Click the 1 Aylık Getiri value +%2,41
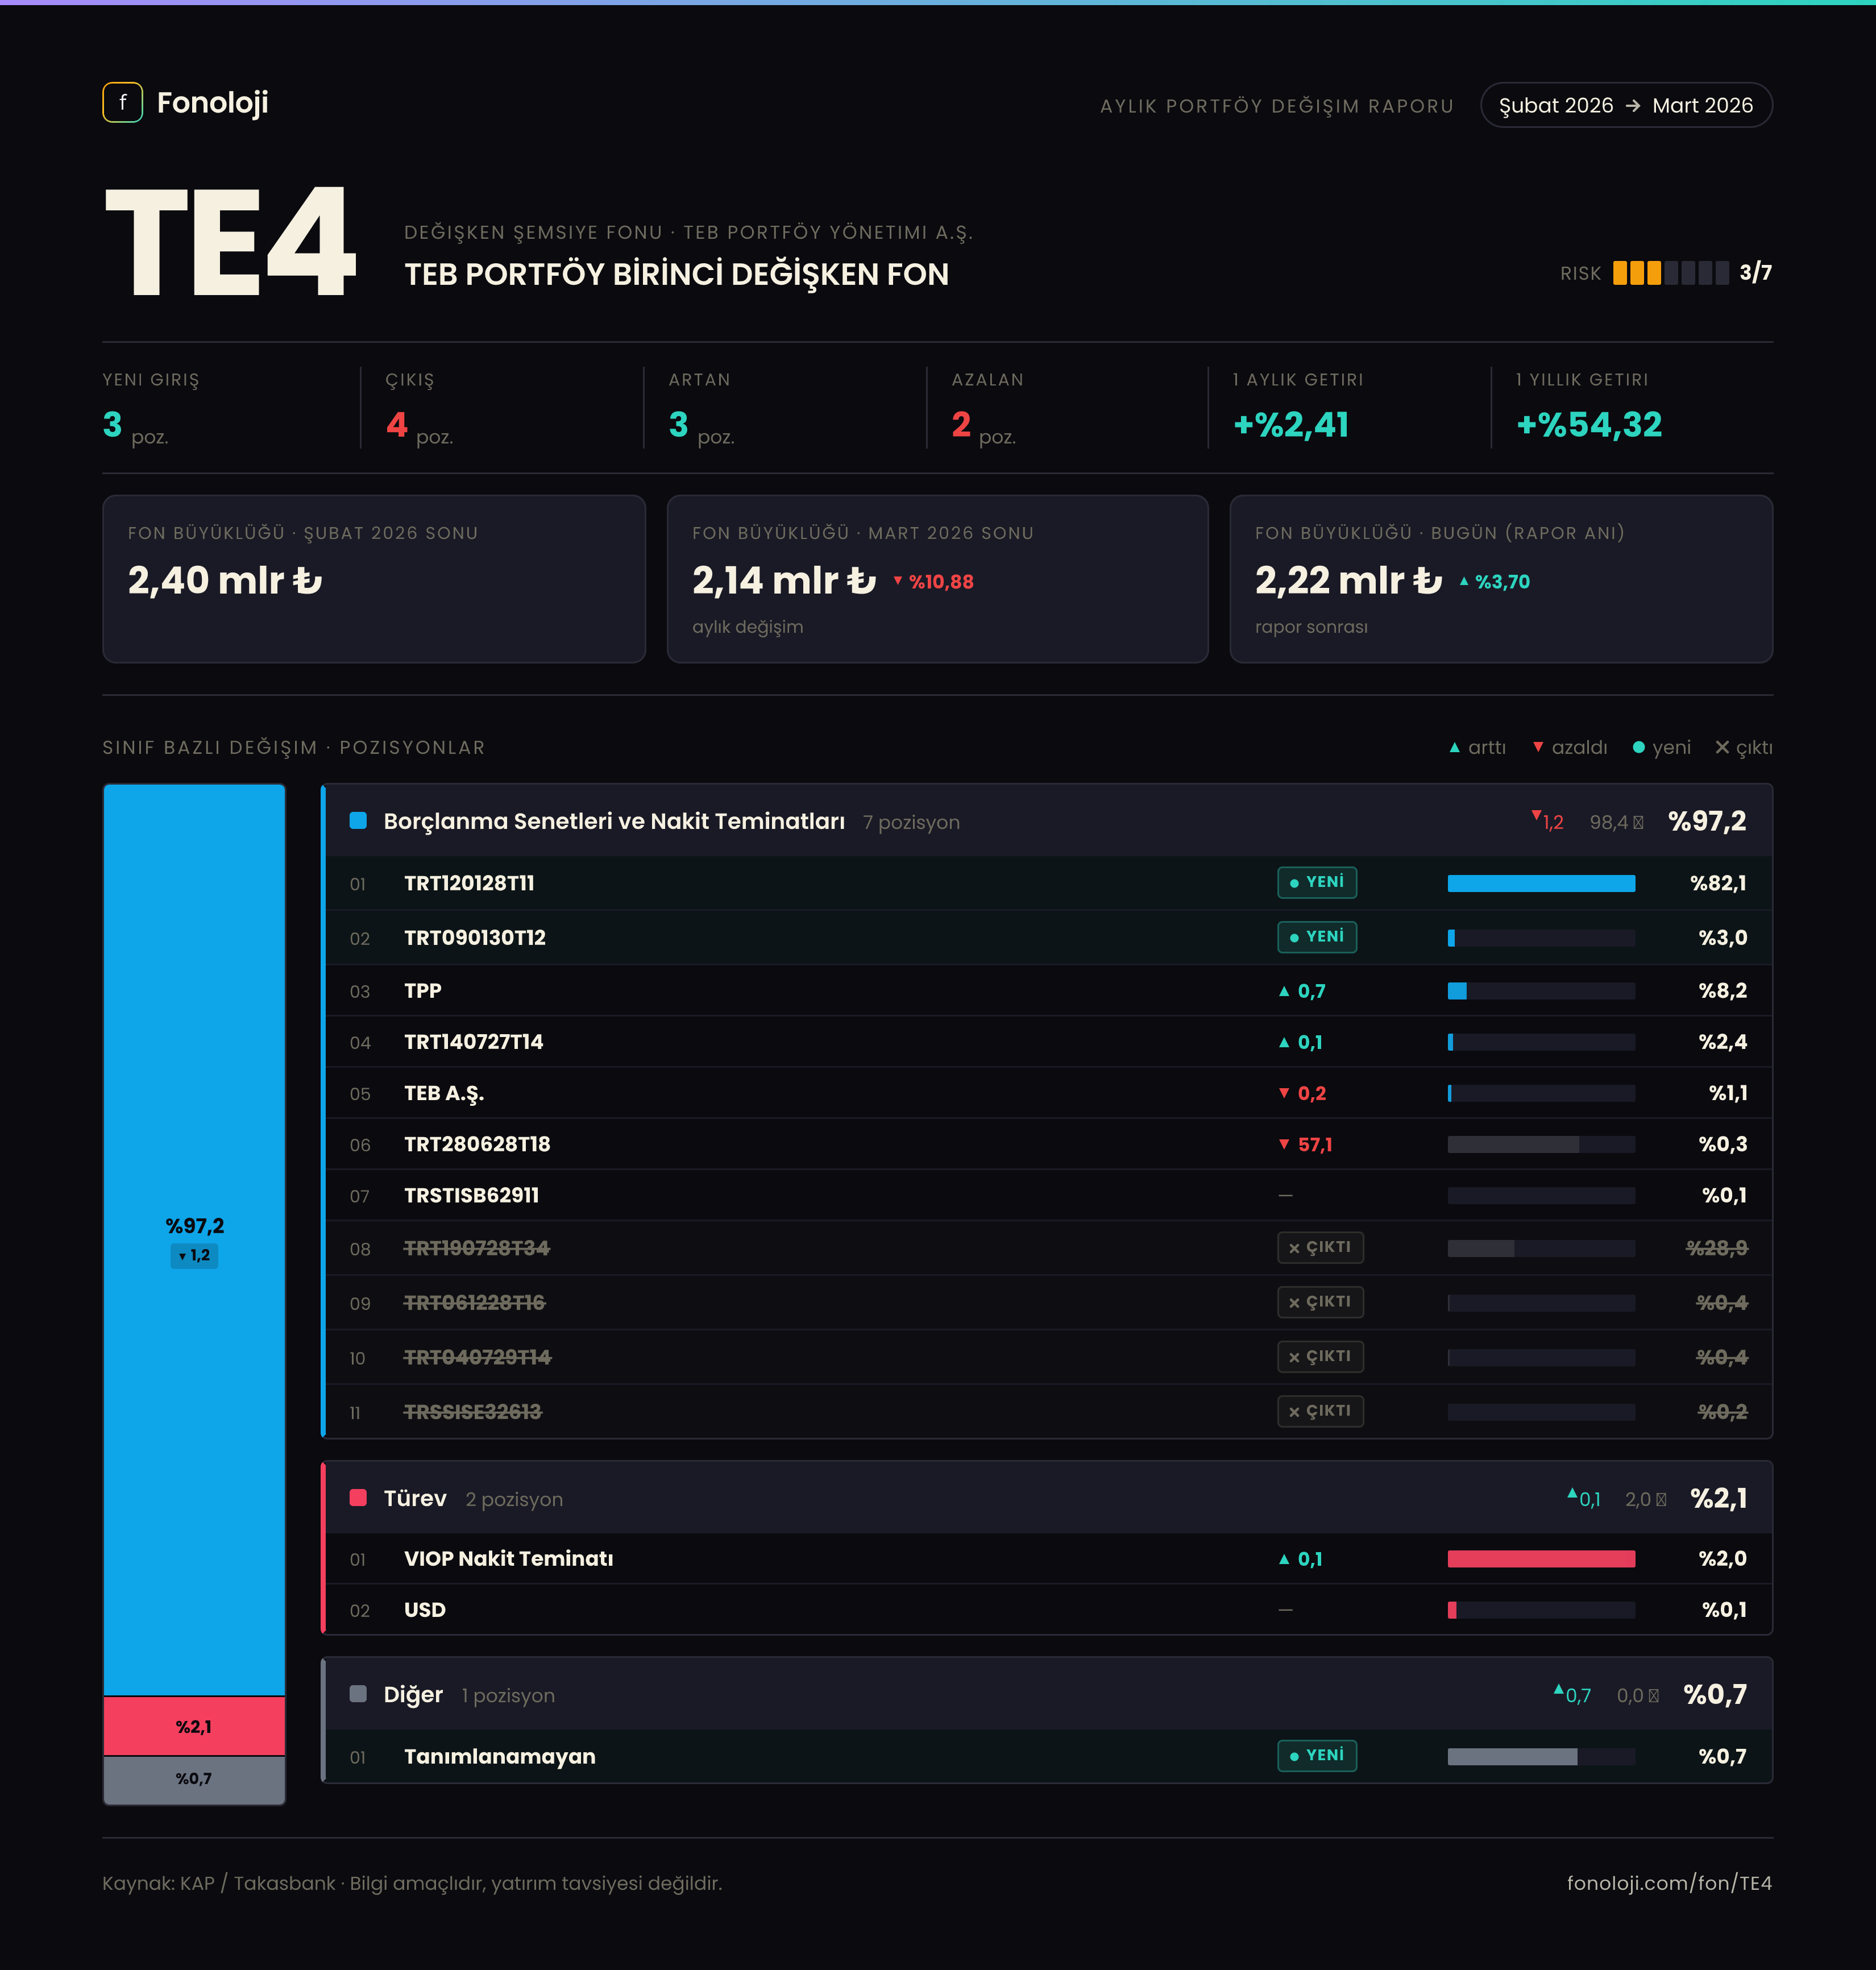 click(1291, 425)
